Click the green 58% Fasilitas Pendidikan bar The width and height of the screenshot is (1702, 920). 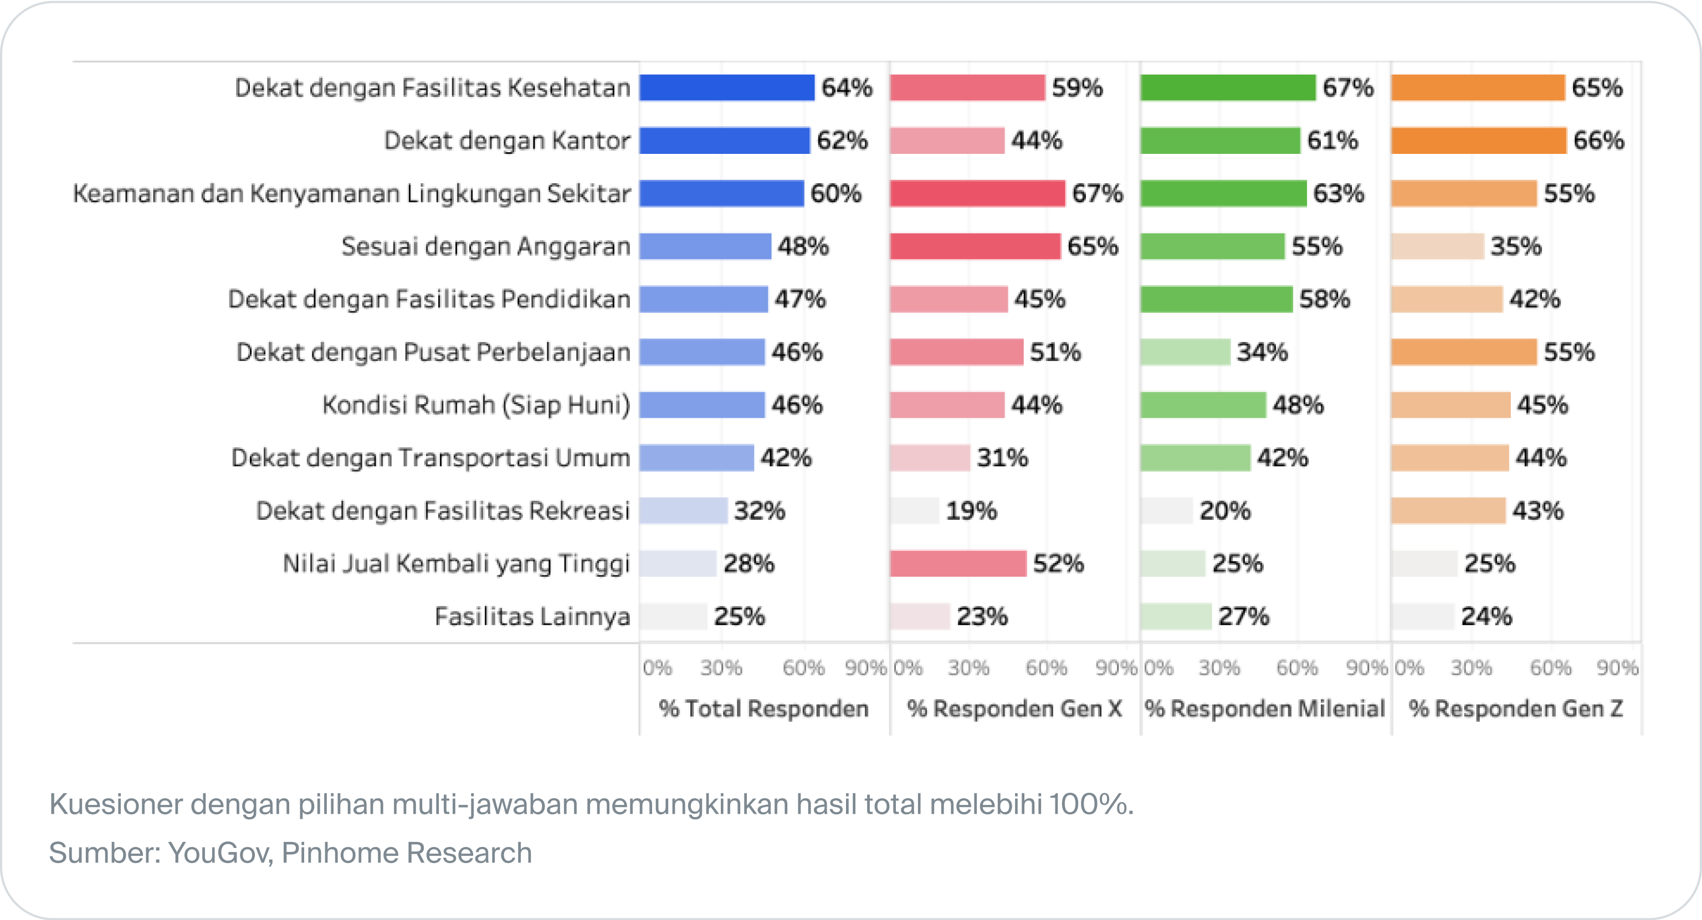pos(1216,299)
